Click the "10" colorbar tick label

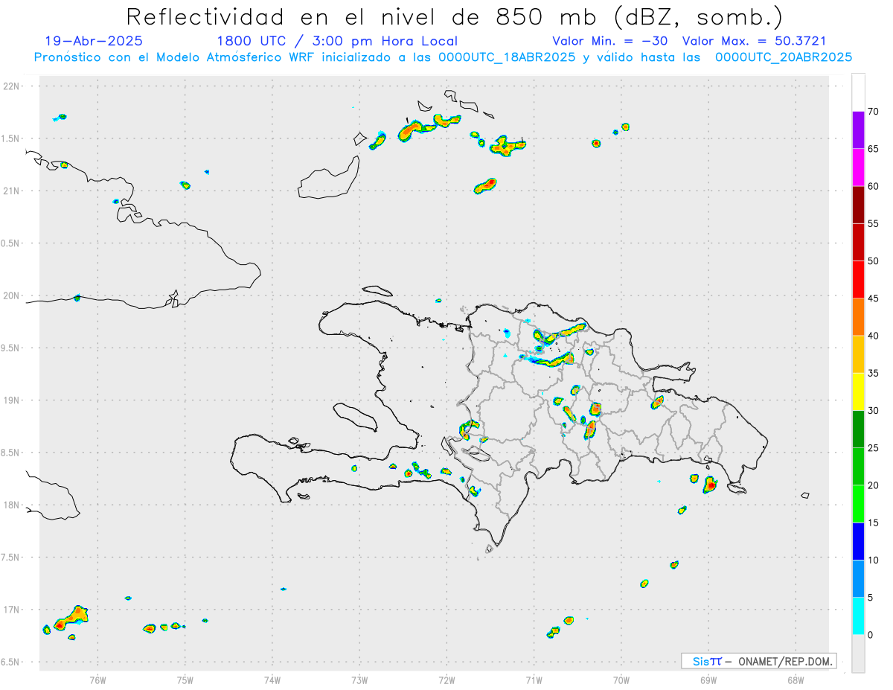[874, 560]
